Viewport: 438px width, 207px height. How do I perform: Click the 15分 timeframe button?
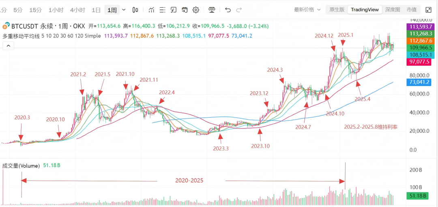tap(36, 10)
